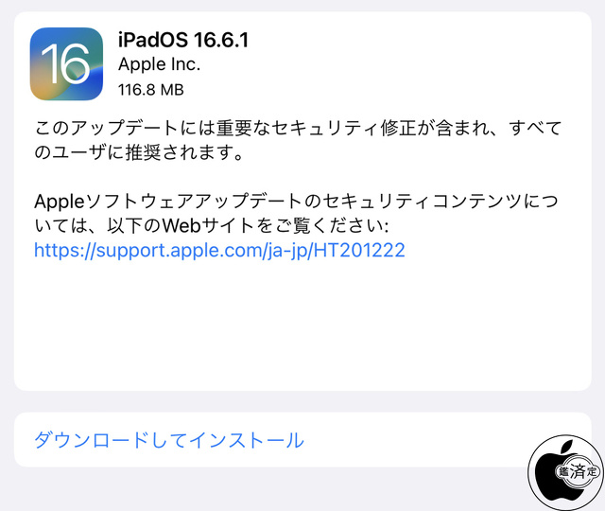
Task: Tap ダウンロードしてインストール to start update
Action: tap(169, 440)
